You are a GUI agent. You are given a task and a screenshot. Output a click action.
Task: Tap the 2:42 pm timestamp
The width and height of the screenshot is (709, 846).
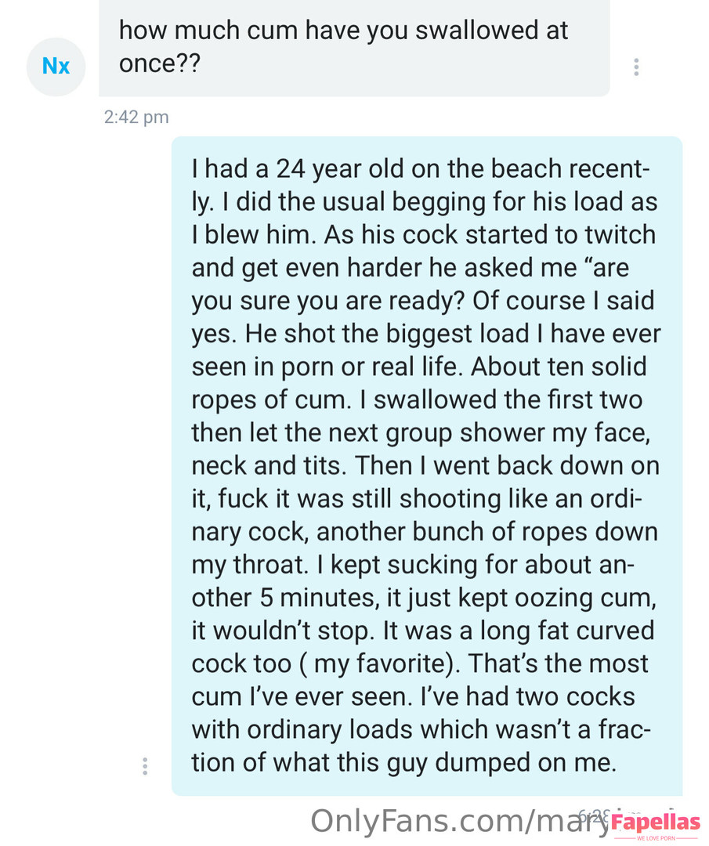[136, 117]
